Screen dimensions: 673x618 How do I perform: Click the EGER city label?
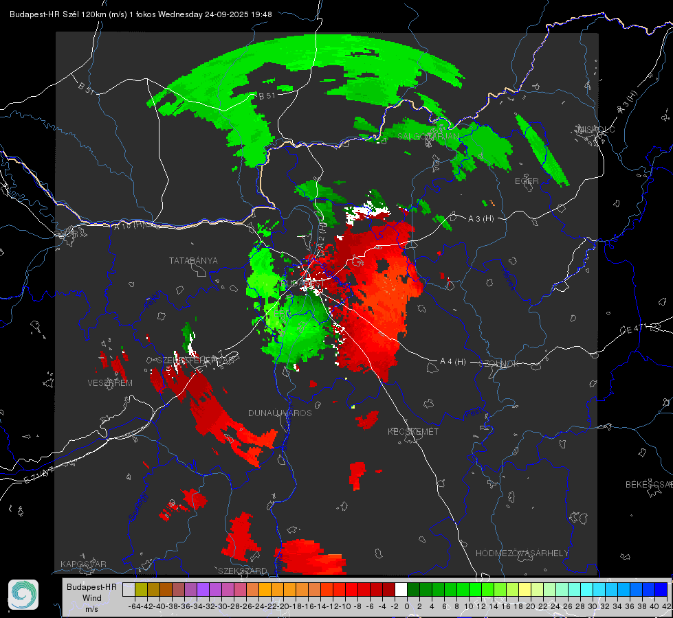click(x=527, y=181)
